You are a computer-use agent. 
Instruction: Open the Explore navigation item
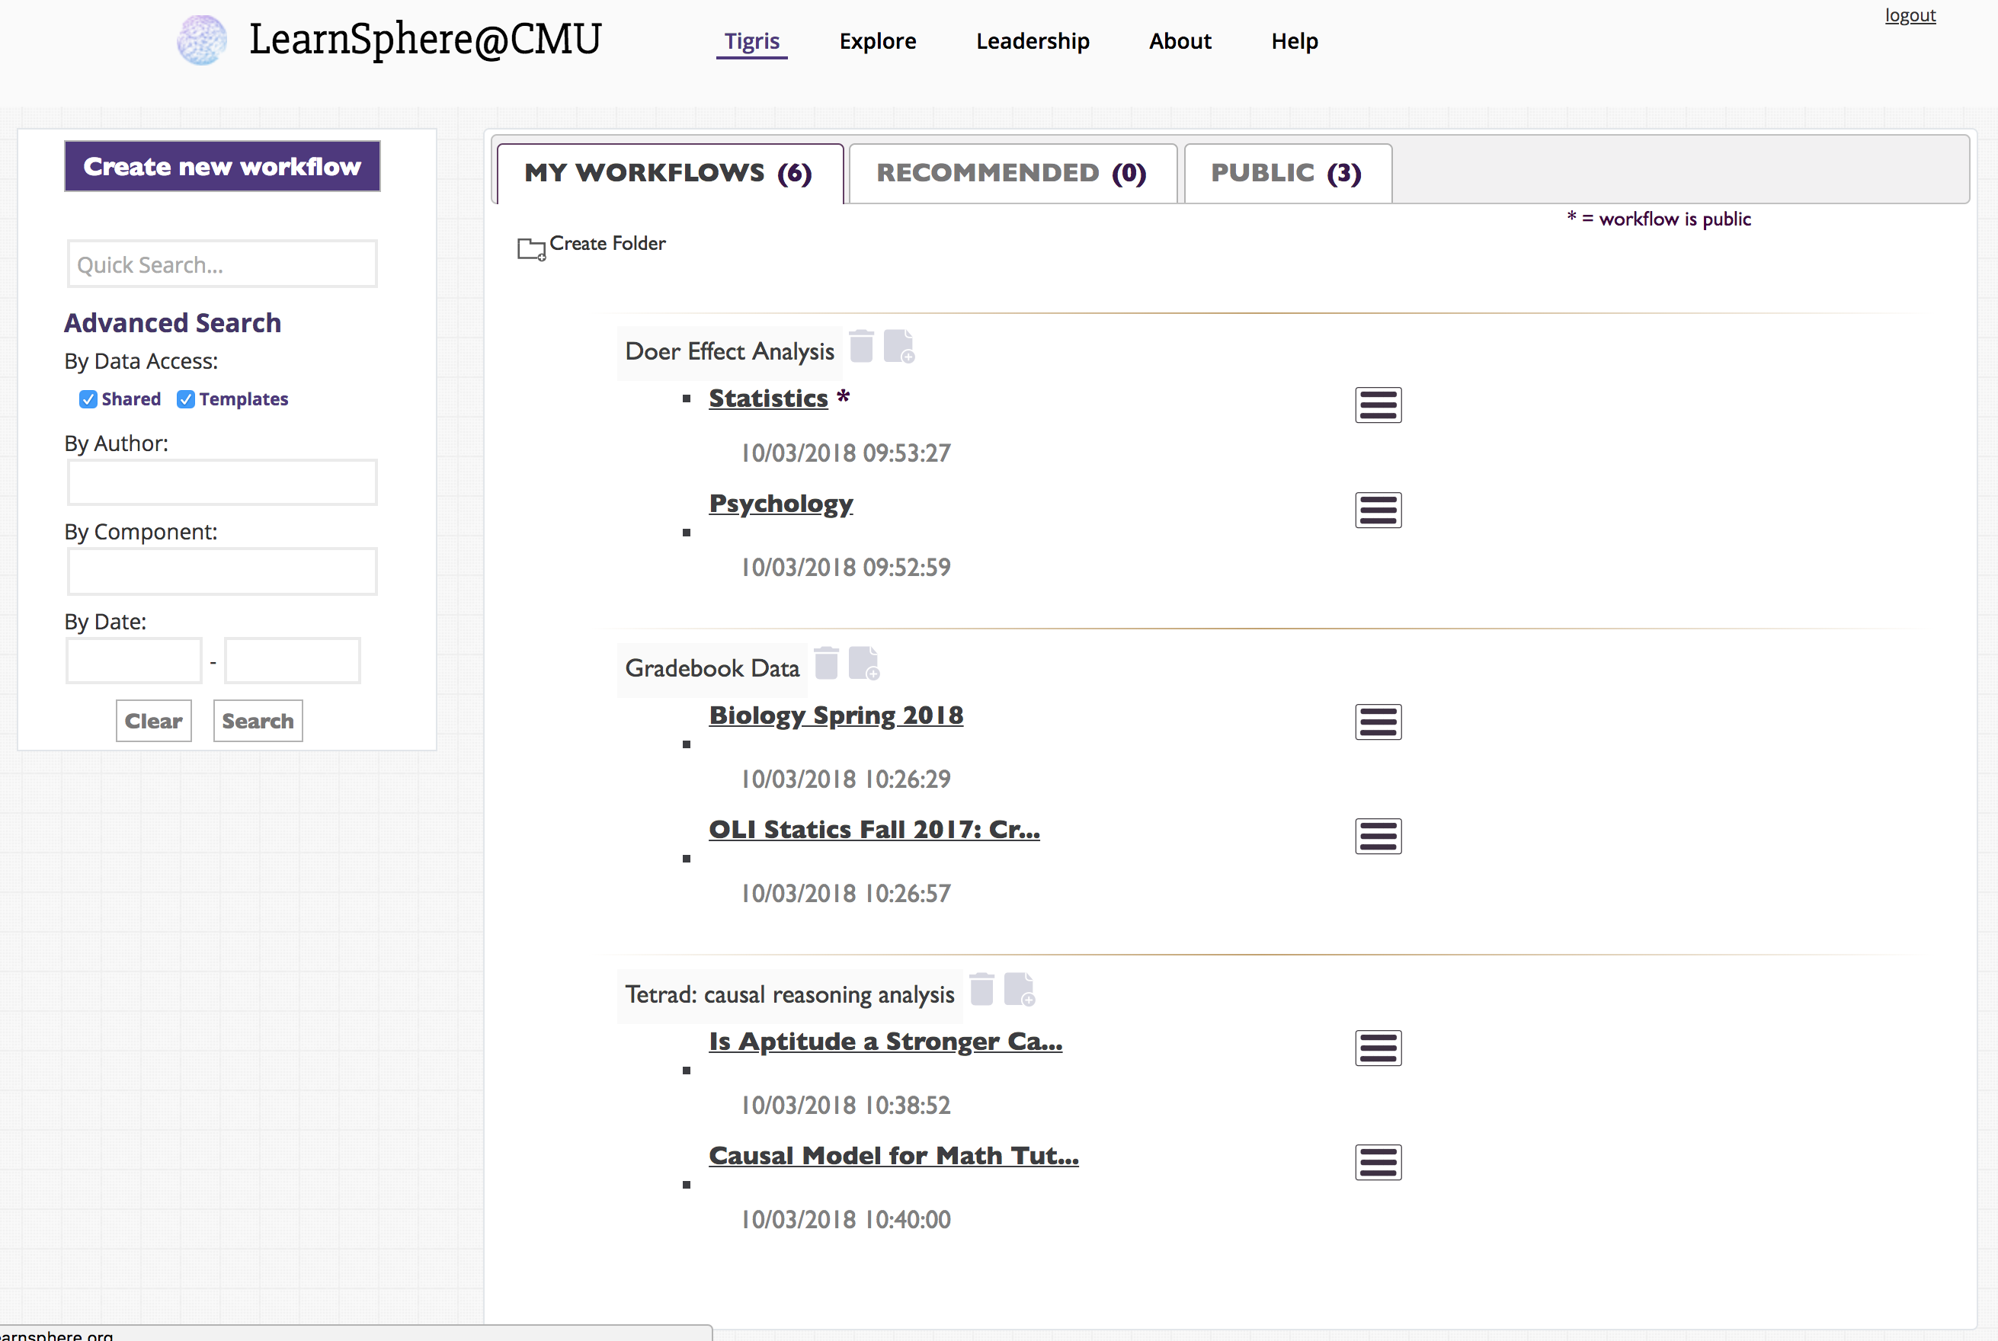878,41
